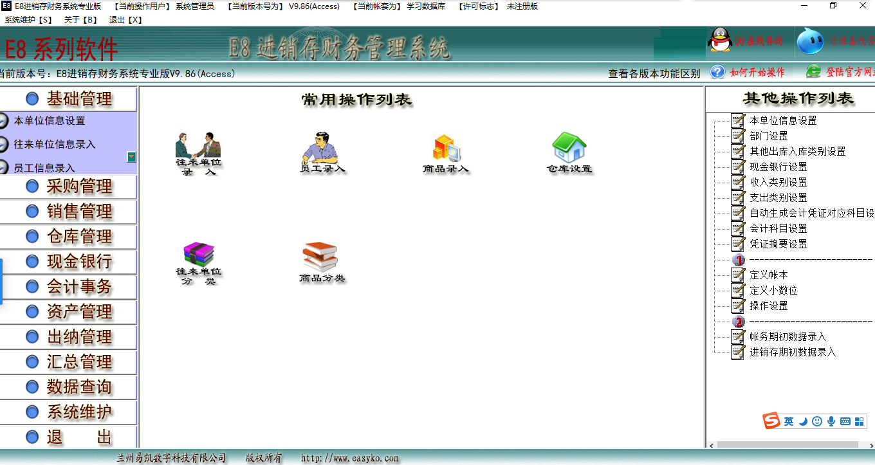
Task: Click notepad icon beside 操作设置
Action: (739, 305)
